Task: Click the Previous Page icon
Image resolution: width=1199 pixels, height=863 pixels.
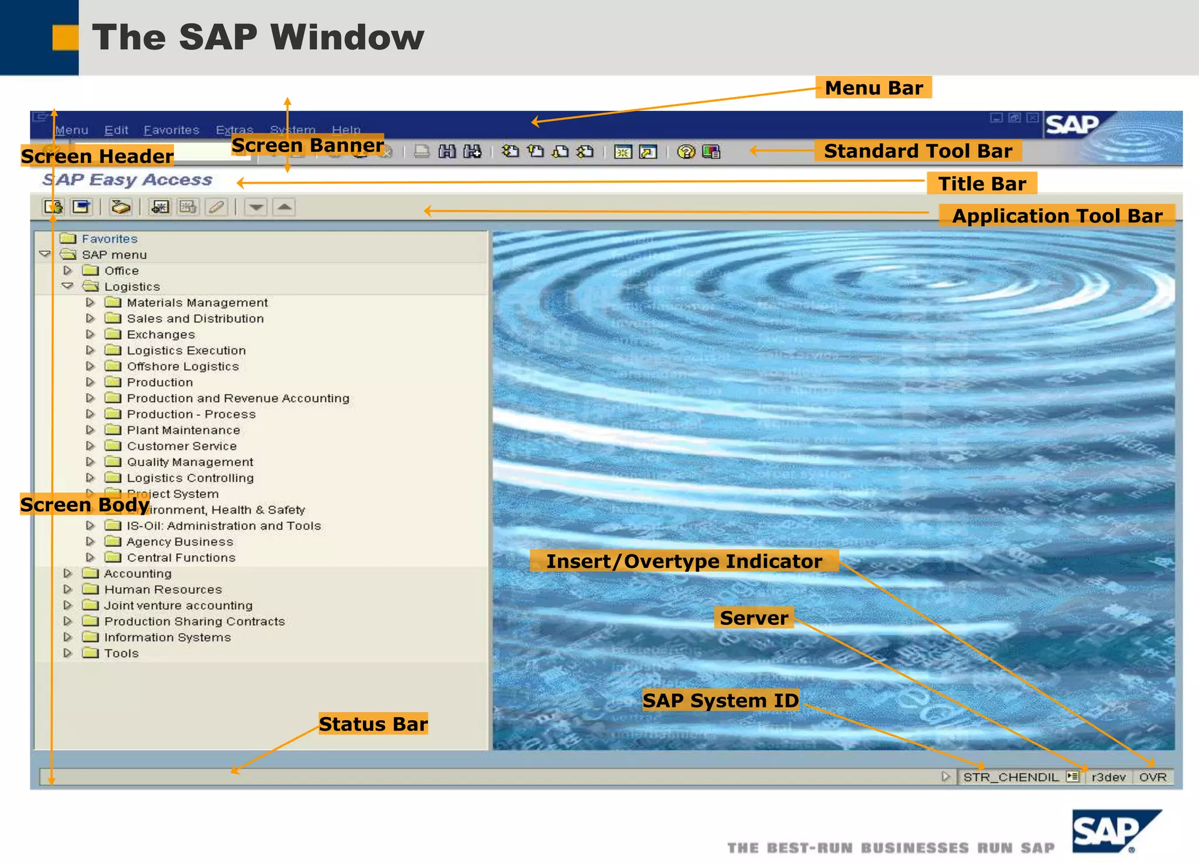Action: click(535, 152)
